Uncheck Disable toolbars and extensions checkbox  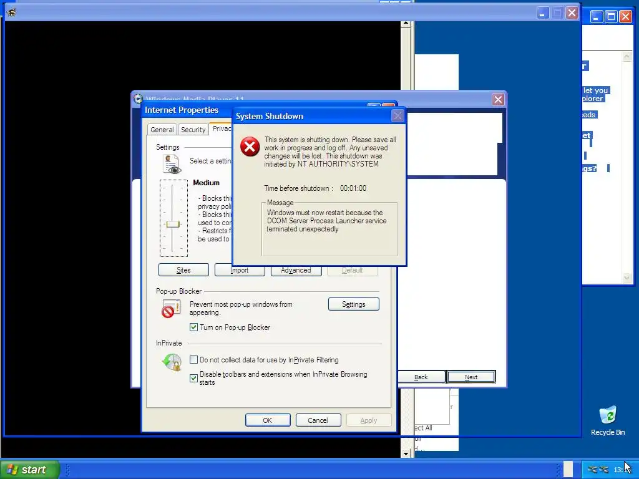tap(193, 379)
